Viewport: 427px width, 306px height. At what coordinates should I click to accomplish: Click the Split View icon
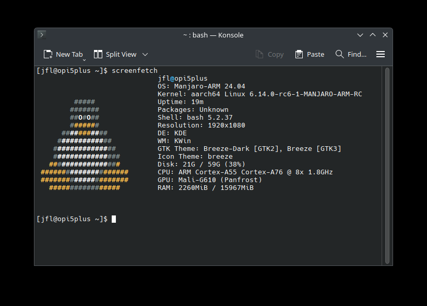(98, 54)
